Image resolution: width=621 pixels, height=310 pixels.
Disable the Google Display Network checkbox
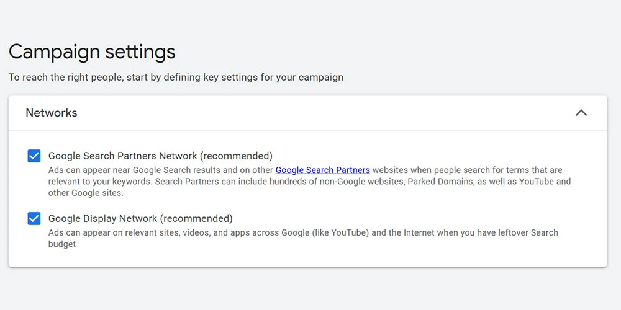34,219
